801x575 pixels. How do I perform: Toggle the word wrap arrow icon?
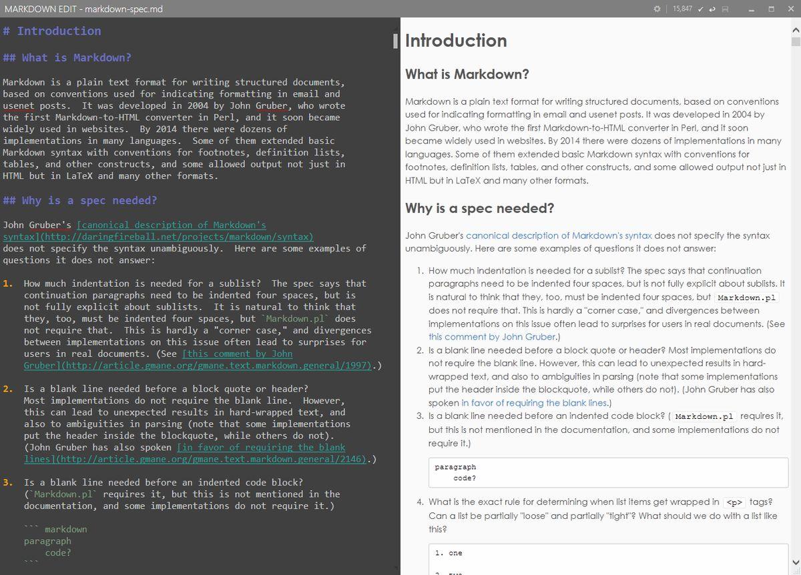pos(714,9)
